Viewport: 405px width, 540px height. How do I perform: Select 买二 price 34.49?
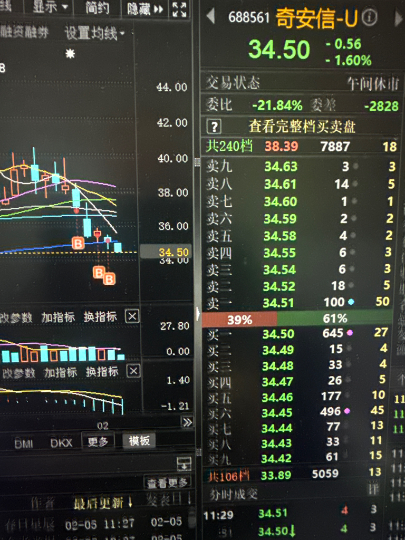click(278, 350)
